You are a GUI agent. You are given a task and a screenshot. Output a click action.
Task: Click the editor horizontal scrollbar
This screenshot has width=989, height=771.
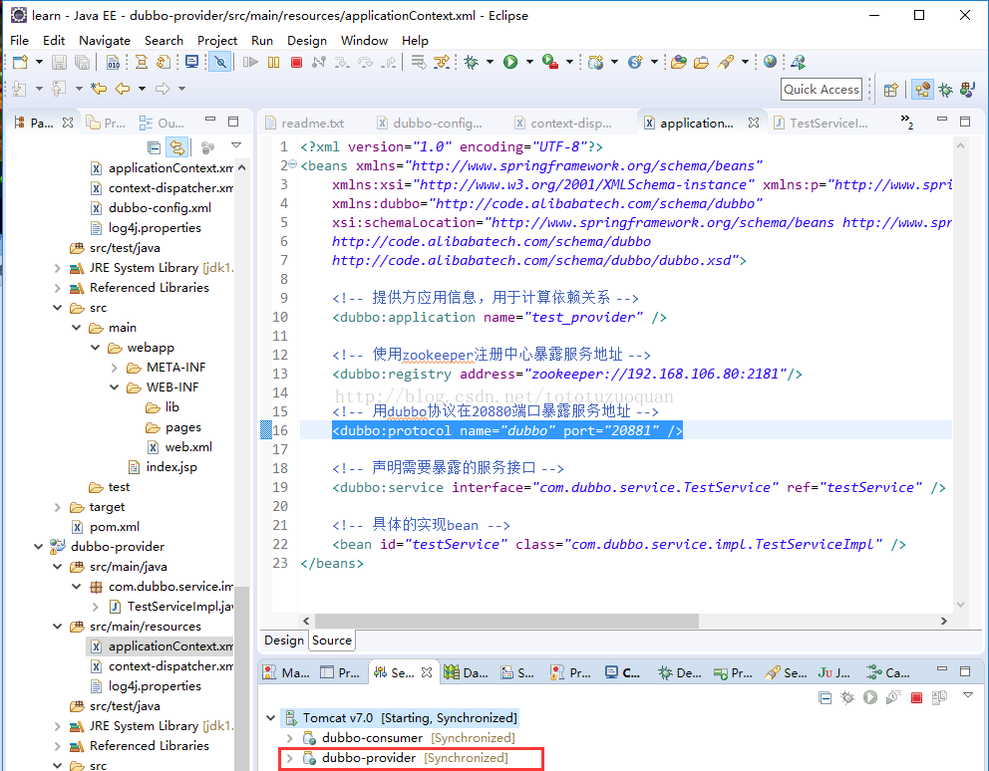click(x=506, y=621)
